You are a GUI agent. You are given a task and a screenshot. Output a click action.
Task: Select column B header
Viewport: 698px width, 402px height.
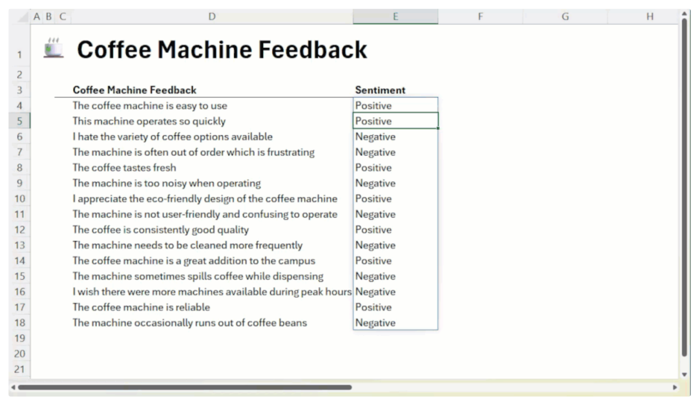pos(48,16)
